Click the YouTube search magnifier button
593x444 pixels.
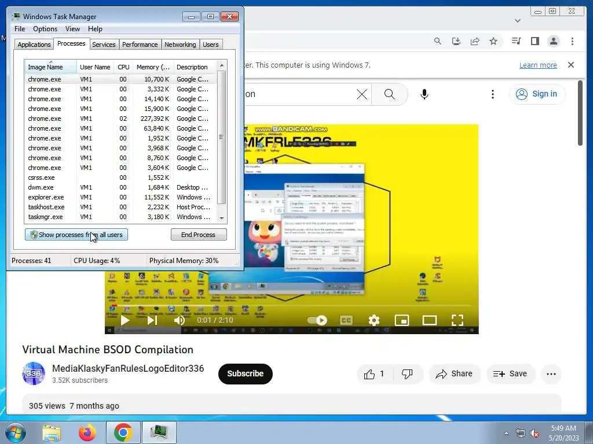(390, 94)
